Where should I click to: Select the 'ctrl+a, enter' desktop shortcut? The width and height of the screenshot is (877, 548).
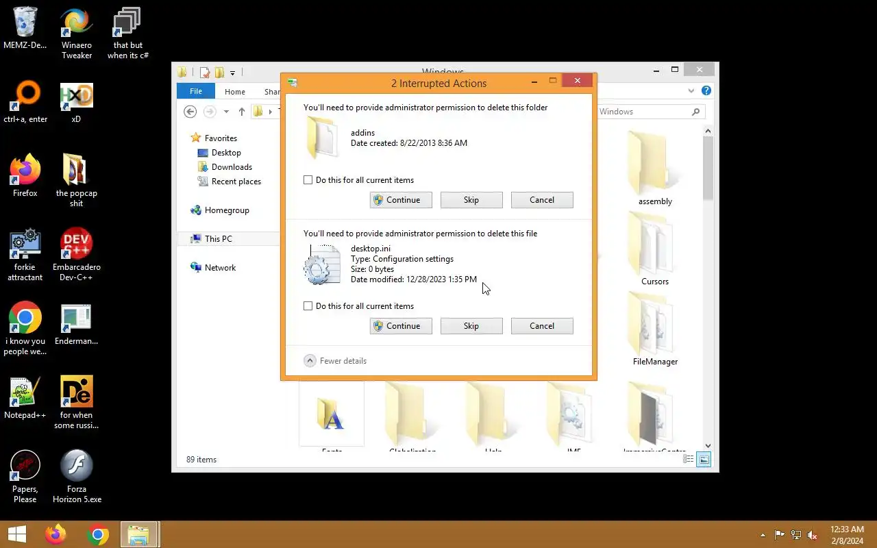pos(25,103)
